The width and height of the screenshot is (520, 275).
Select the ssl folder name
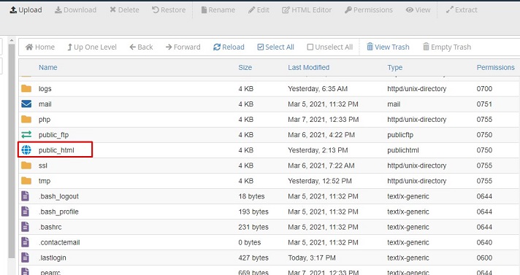pyautogui.click(x=43, y=166)
